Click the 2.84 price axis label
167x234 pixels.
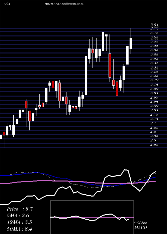[154, 110]
